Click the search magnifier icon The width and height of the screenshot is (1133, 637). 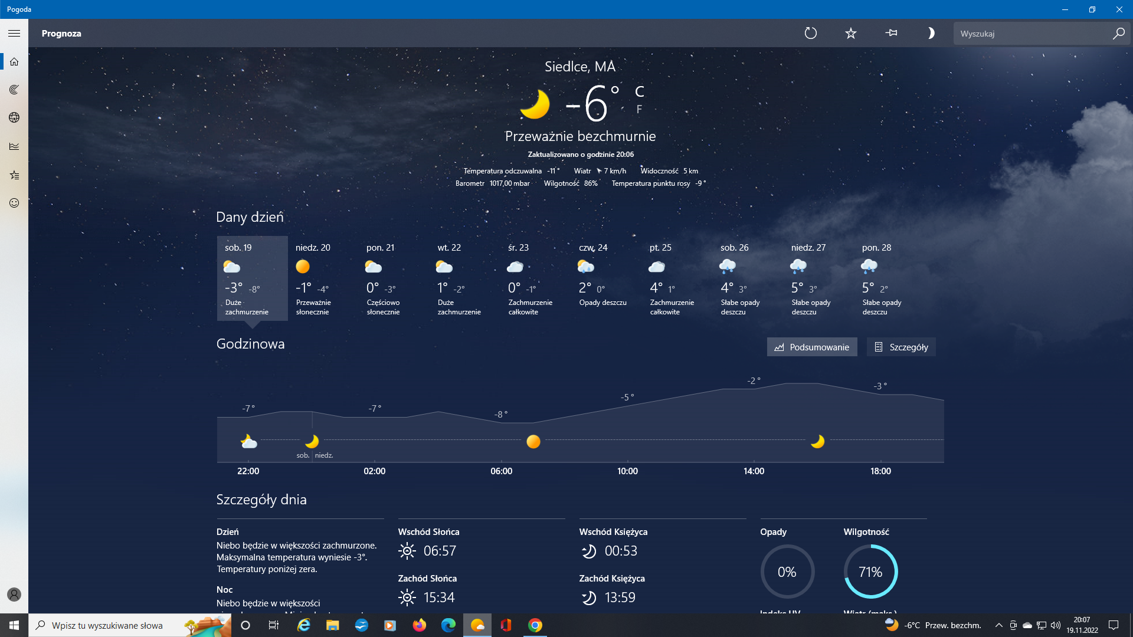tap(1118, 34)
